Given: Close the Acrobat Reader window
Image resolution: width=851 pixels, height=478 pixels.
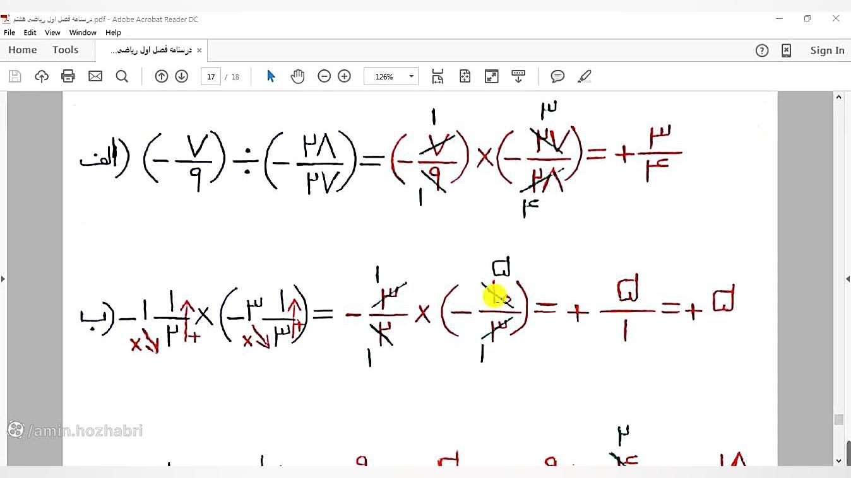Looking at the screenshot, I should [x=836, y=19].
